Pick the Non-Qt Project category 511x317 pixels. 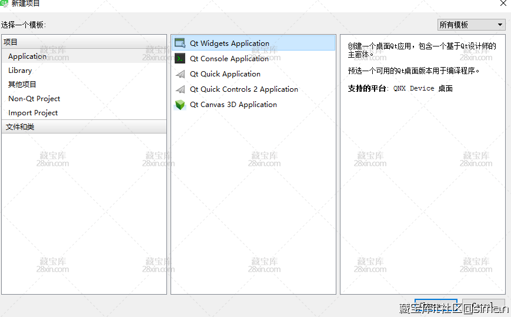point(34,99)
